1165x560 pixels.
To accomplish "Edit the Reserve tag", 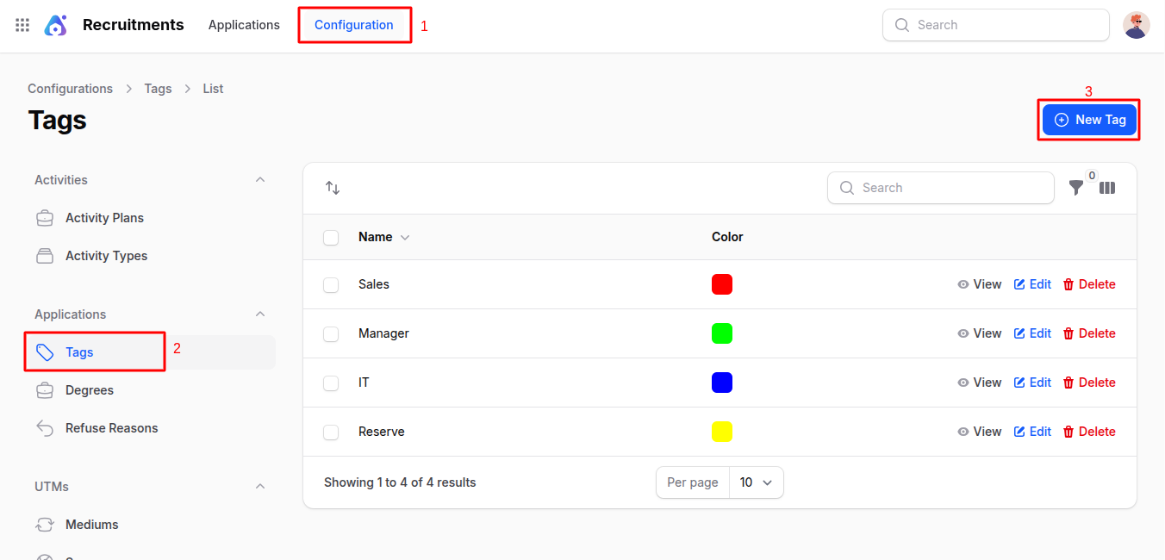I will (x=1031, y=431).
